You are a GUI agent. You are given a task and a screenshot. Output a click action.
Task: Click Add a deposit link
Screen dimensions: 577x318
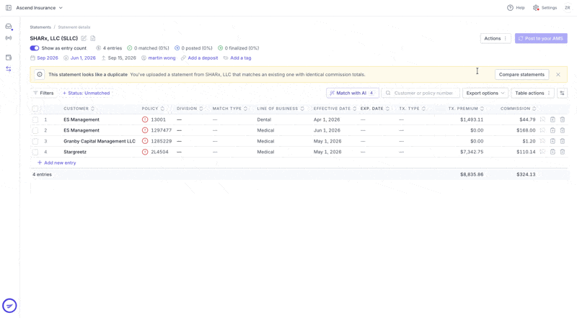200,58
